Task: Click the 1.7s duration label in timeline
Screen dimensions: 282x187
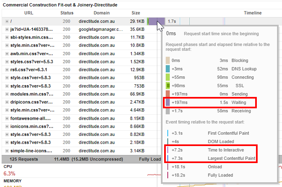Action: [x=172, y=21]
